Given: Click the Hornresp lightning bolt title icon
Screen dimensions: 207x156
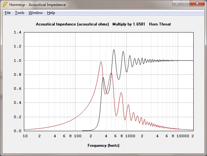Looking at the screenshot, I should 5,5.
